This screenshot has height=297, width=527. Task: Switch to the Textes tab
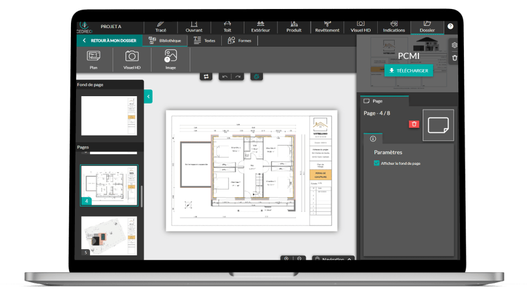click(204, 40)
